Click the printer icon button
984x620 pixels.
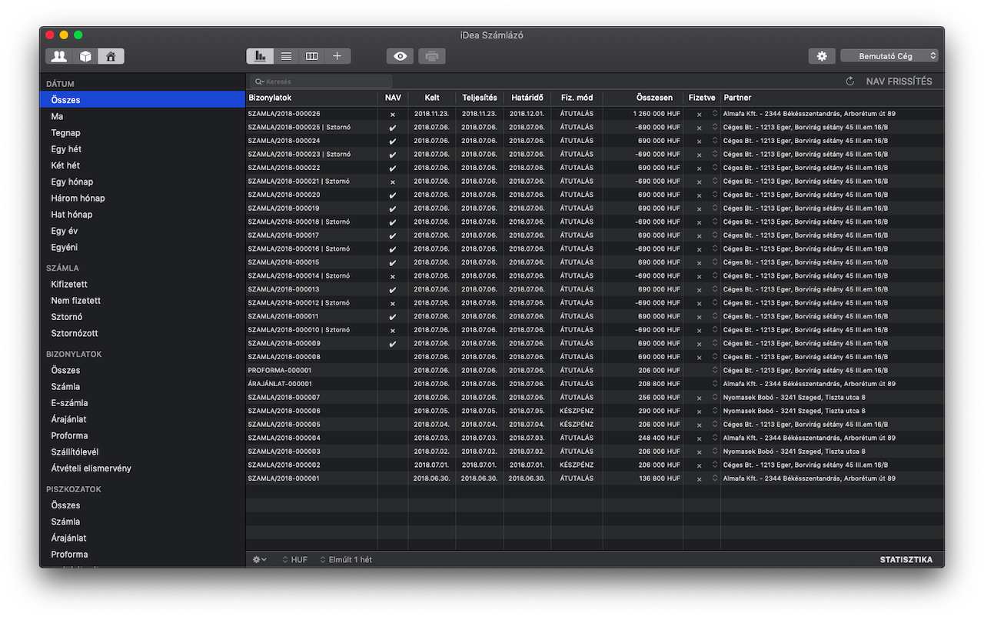pyautogui.click(x=432, y=56)
